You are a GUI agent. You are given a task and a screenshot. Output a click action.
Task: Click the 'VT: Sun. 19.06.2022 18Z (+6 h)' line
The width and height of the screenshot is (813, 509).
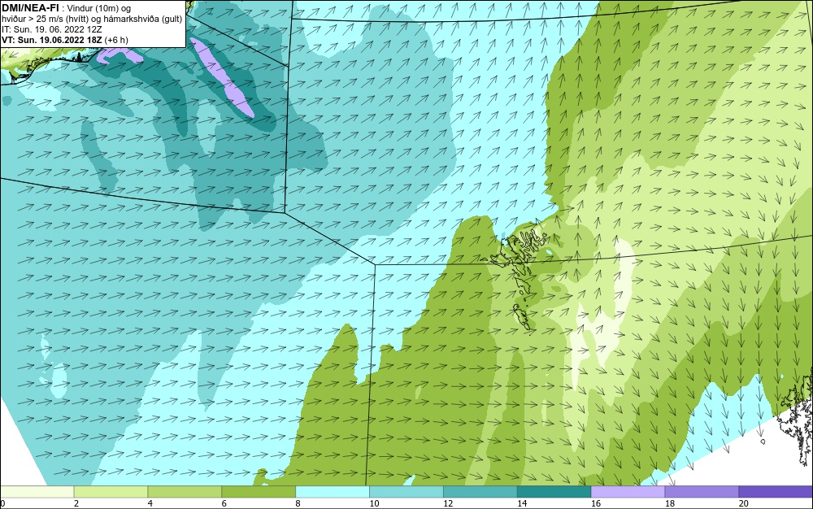65,40
